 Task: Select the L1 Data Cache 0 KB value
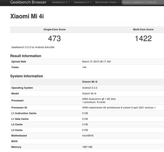pyautogui.click(x=85, y=119)
